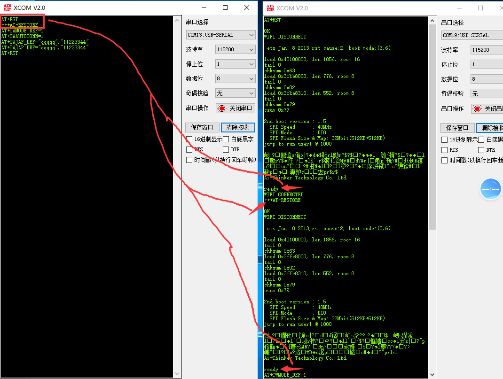Open stop bits dropdown in right window
Screen dimensions: 503x379
coord(487,65)
